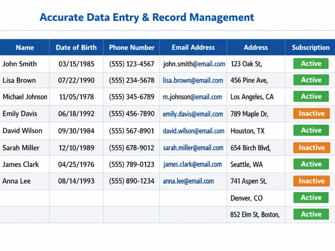Open emily.davis@email.com email link

[193, 114]
